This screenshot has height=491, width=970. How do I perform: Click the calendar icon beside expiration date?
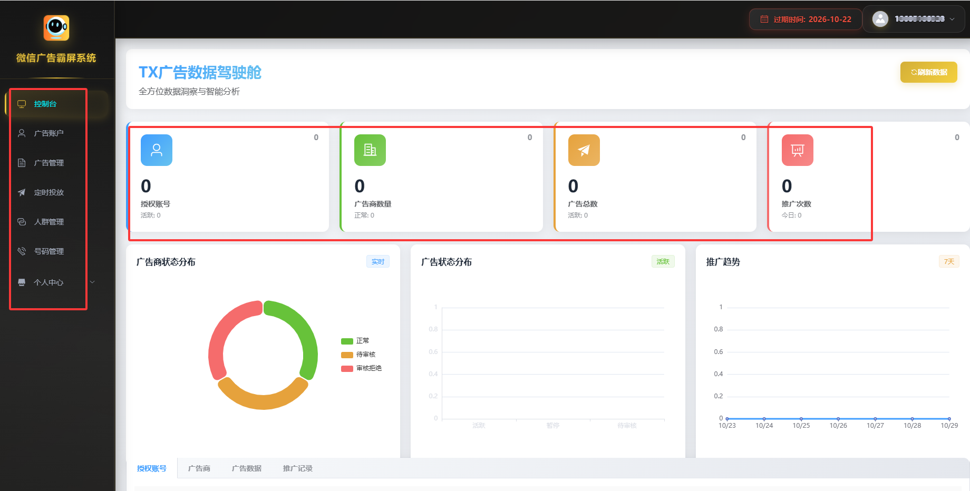click(x=764, y=19)
